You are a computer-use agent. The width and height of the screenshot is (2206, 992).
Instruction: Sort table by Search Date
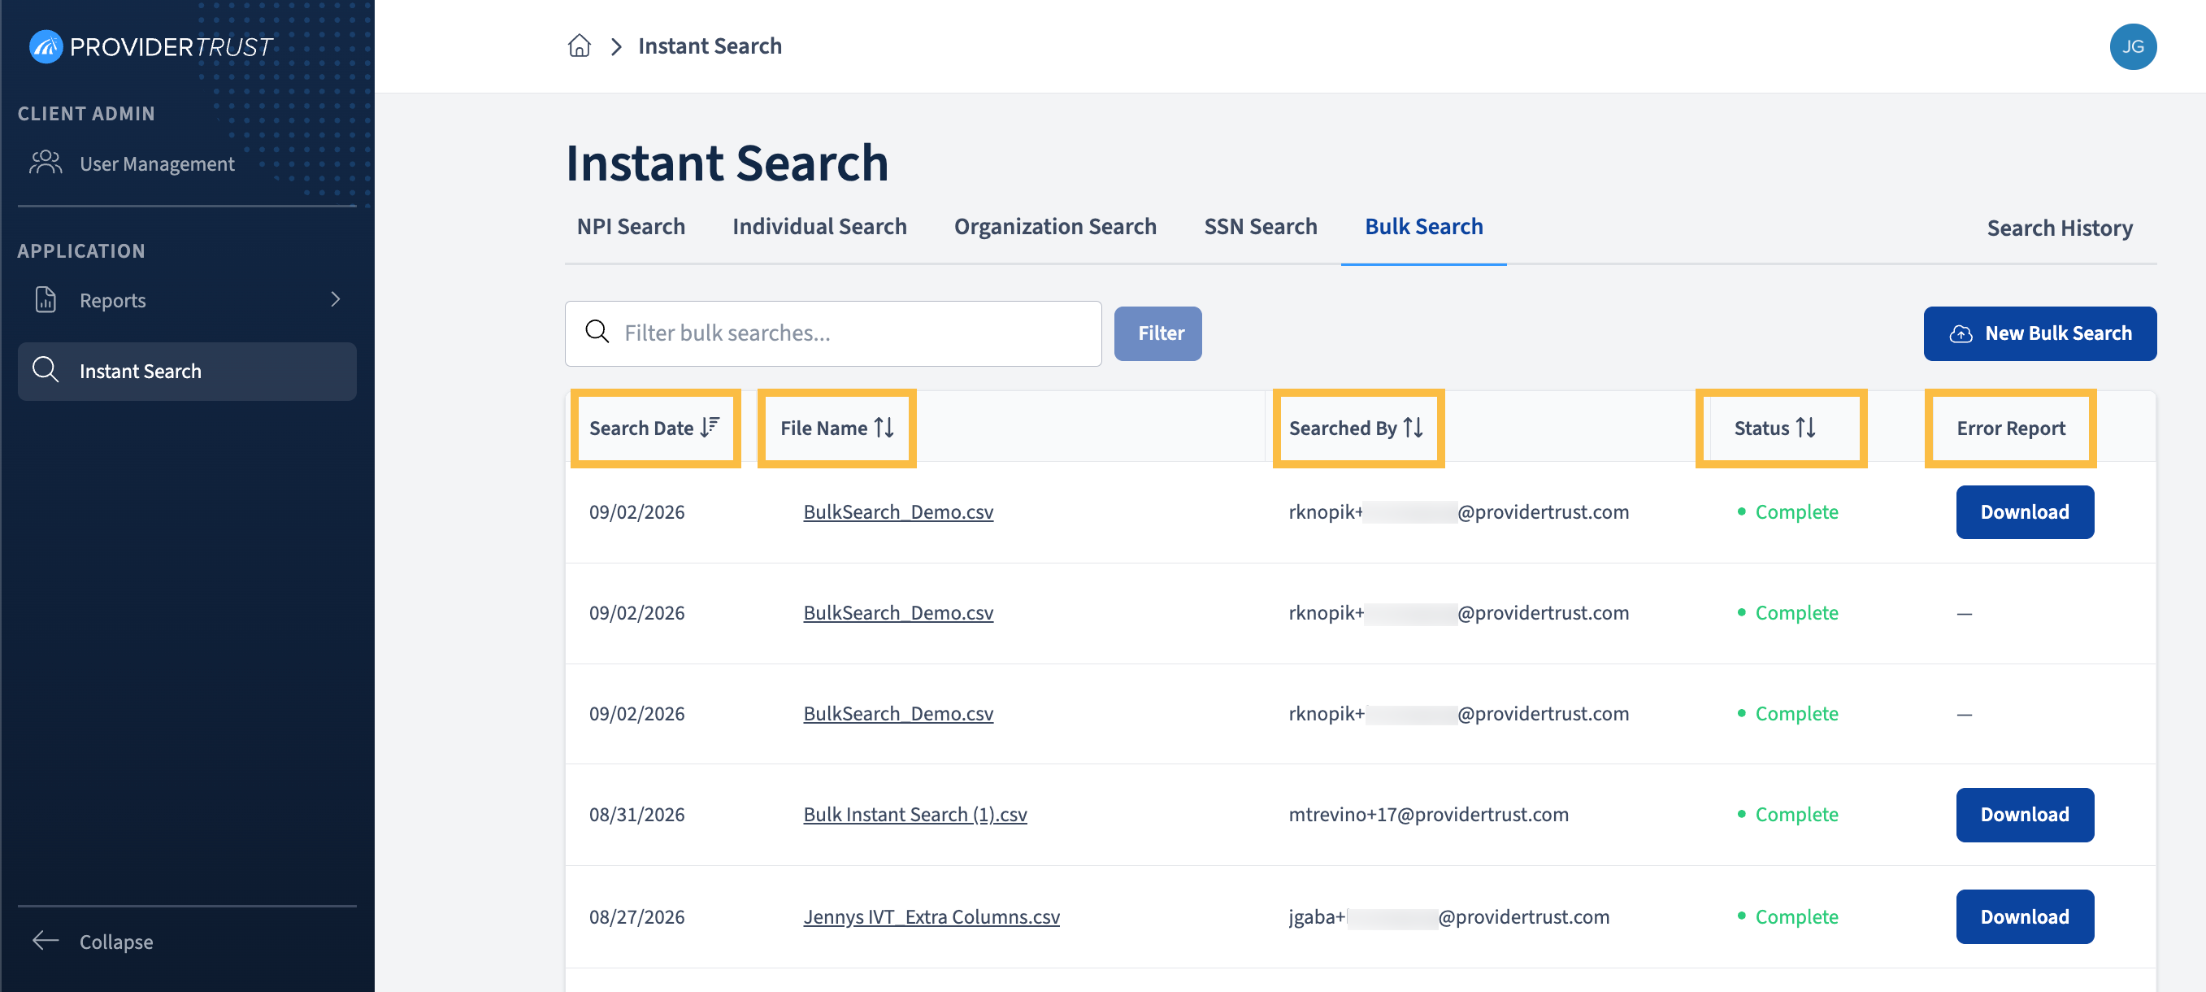pos(655,428)
